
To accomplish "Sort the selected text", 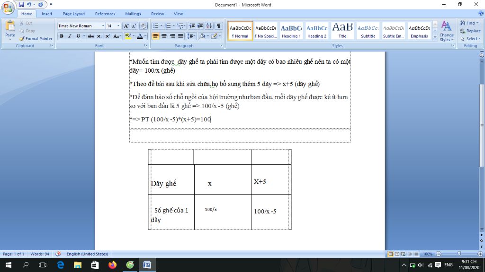I will pyautogui.click(x=209, y=26).
